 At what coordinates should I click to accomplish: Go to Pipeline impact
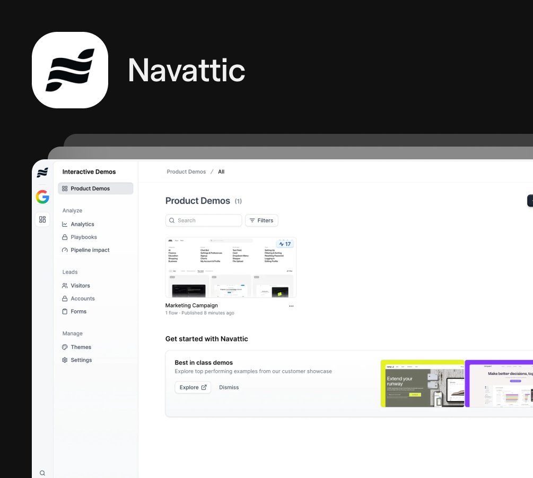pyautogui.click(x=90, y=250)
